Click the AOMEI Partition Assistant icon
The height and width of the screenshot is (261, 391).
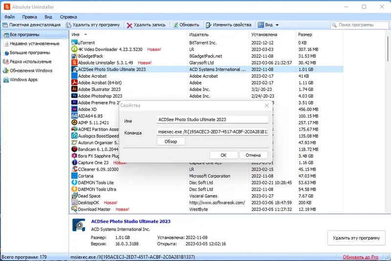click(x=74, y=129)
